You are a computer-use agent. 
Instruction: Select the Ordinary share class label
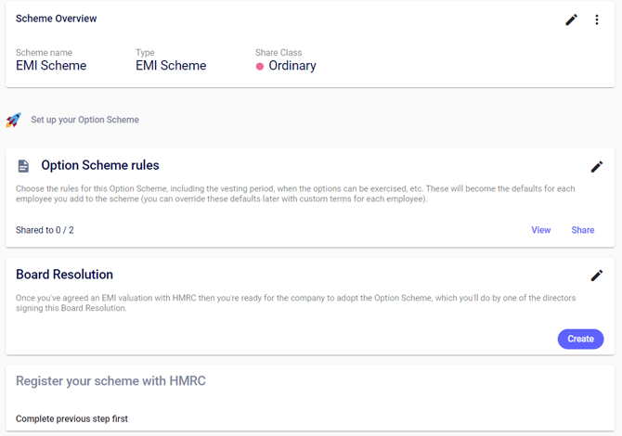(292, 66)
